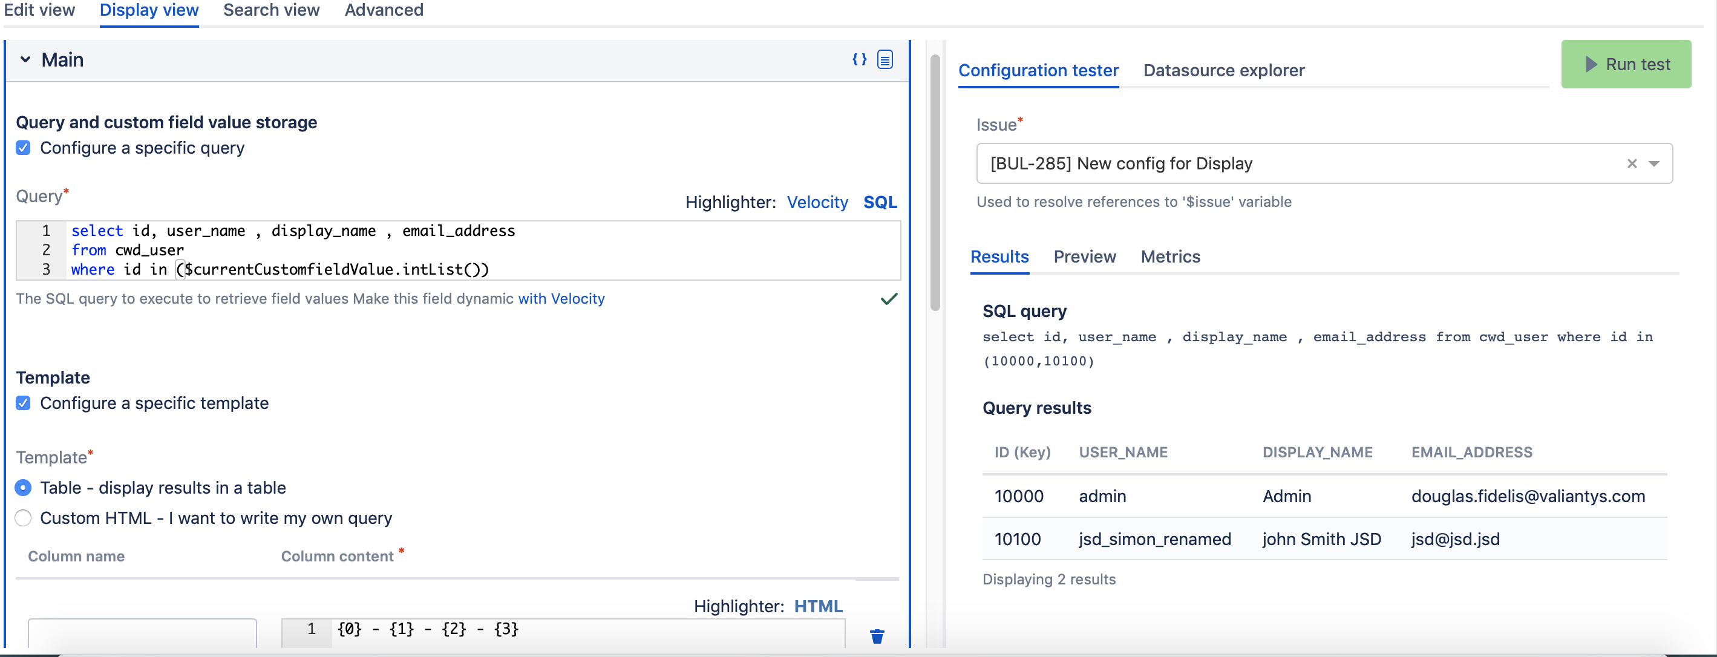1717x657 pixels.
Task: Select the Table display results radio button
Action: click(x=22, y=488)
